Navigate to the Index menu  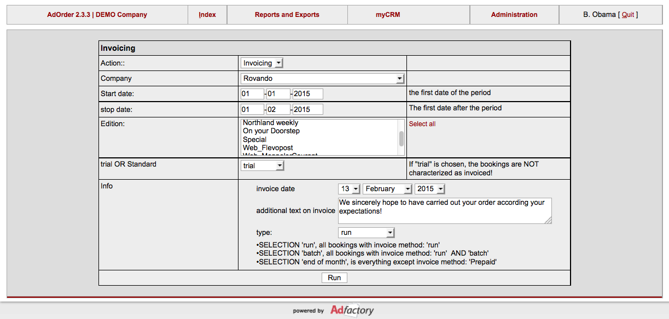(x=207, y=14)
